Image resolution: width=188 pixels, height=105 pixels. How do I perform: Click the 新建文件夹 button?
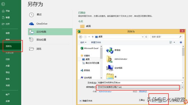tap(96, 42)
